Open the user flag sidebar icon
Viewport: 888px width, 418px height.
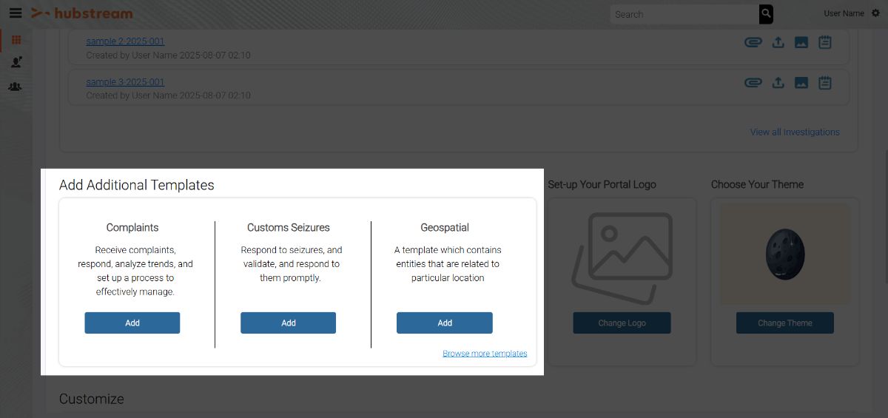(x=16, y=63)
